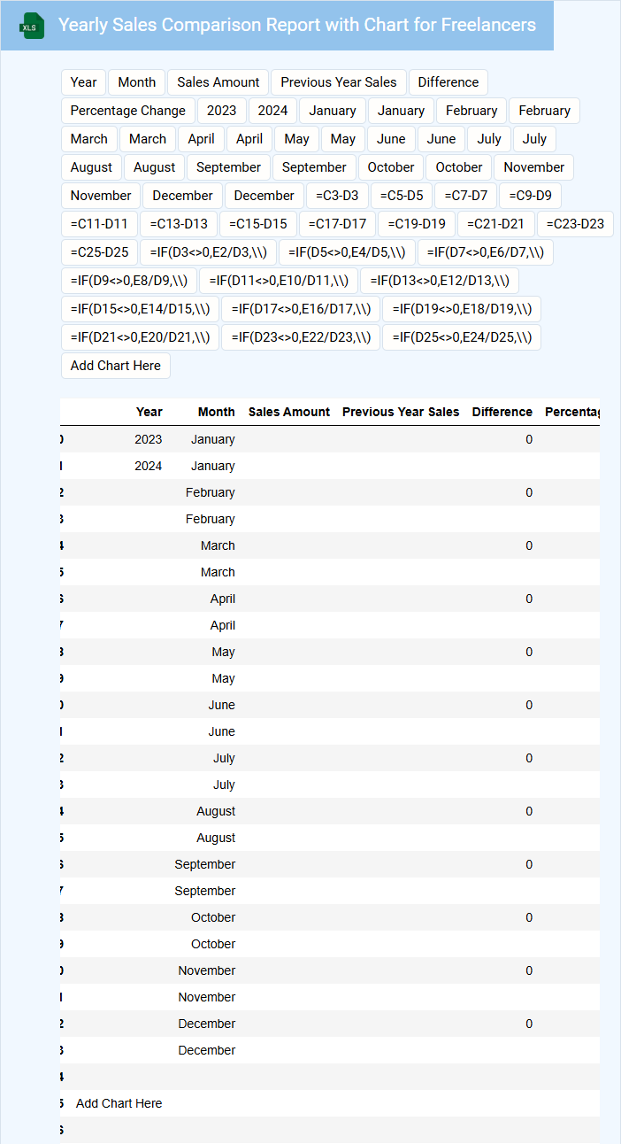Select the =IF(D9<>0,E8/D9,\\) chip
The width and height of the screenshot is (621, 1144).
[129, 281]
